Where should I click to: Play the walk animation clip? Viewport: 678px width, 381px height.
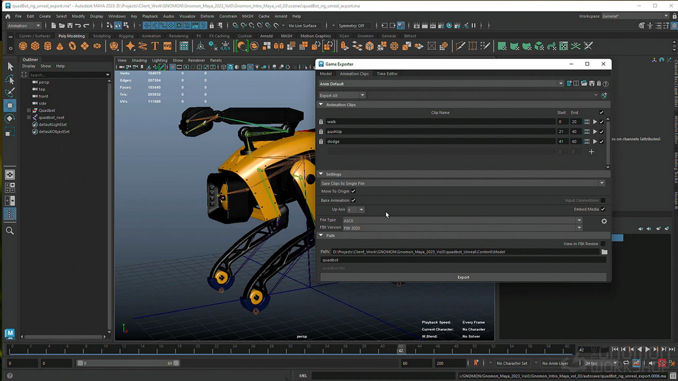pyautogui.click(x=595, y=121)
